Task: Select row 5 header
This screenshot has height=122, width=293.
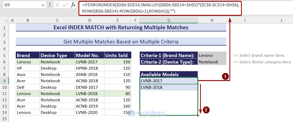Action: click(4, 56)
